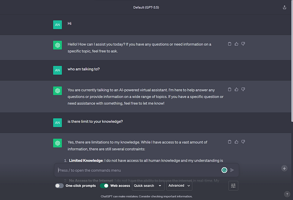The image size is (293, 200).
Task: Copy the 'Hello! How can I assist' reply
Action: pyautogui.click(x=229, y=44)
